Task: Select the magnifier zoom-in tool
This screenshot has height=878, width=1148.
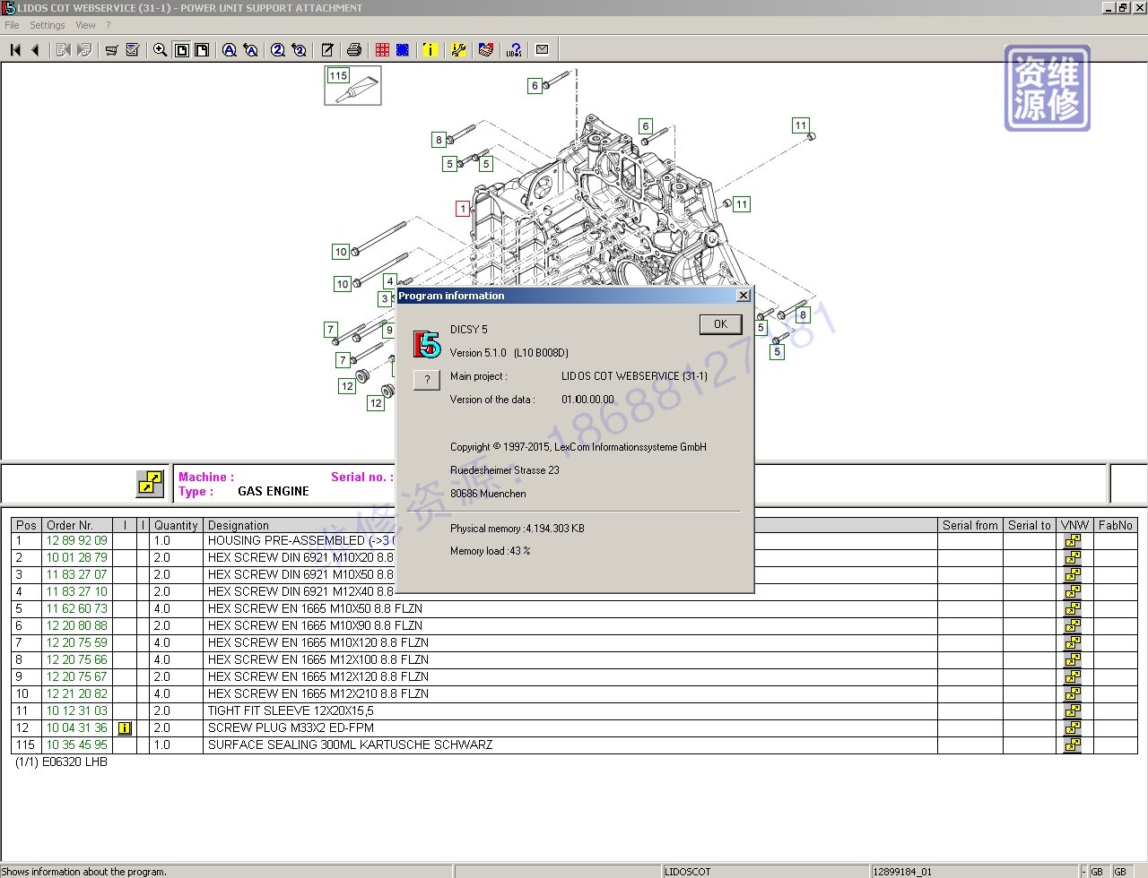Action: click(160, 50)
